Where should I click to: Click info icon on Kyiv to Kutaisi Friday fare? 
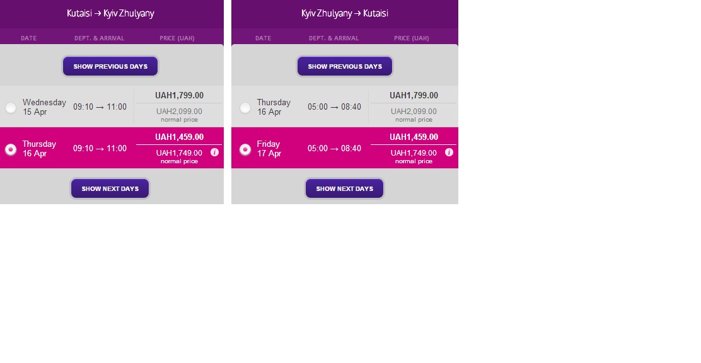449,153
